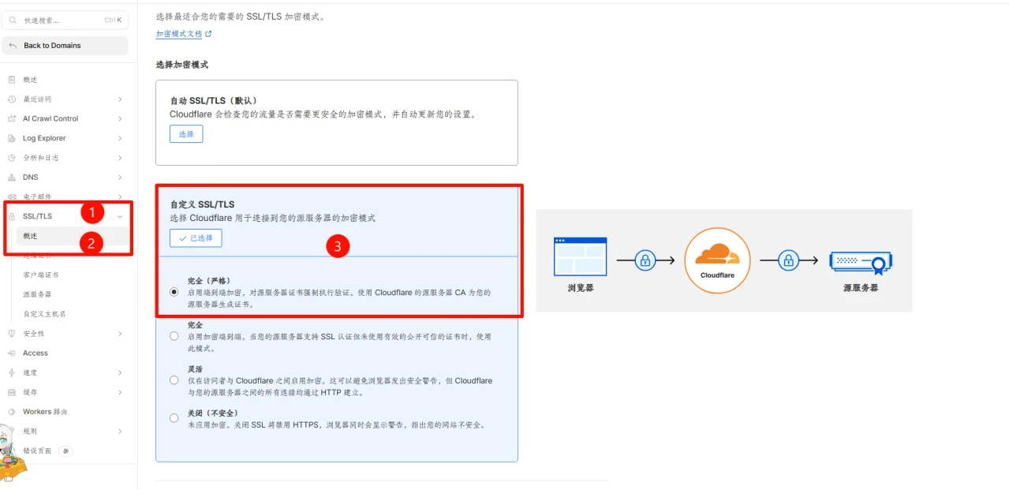This screenshot has width=1009, height=490.
Task: Click the 已选择 button under 自定义 SSL/TLS
Action: pos(196,238)
